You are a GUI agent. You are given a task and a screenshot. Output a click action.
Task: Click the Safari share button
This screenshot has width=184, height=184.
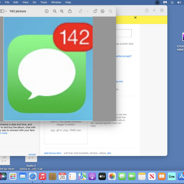click(x=147, y=10)
